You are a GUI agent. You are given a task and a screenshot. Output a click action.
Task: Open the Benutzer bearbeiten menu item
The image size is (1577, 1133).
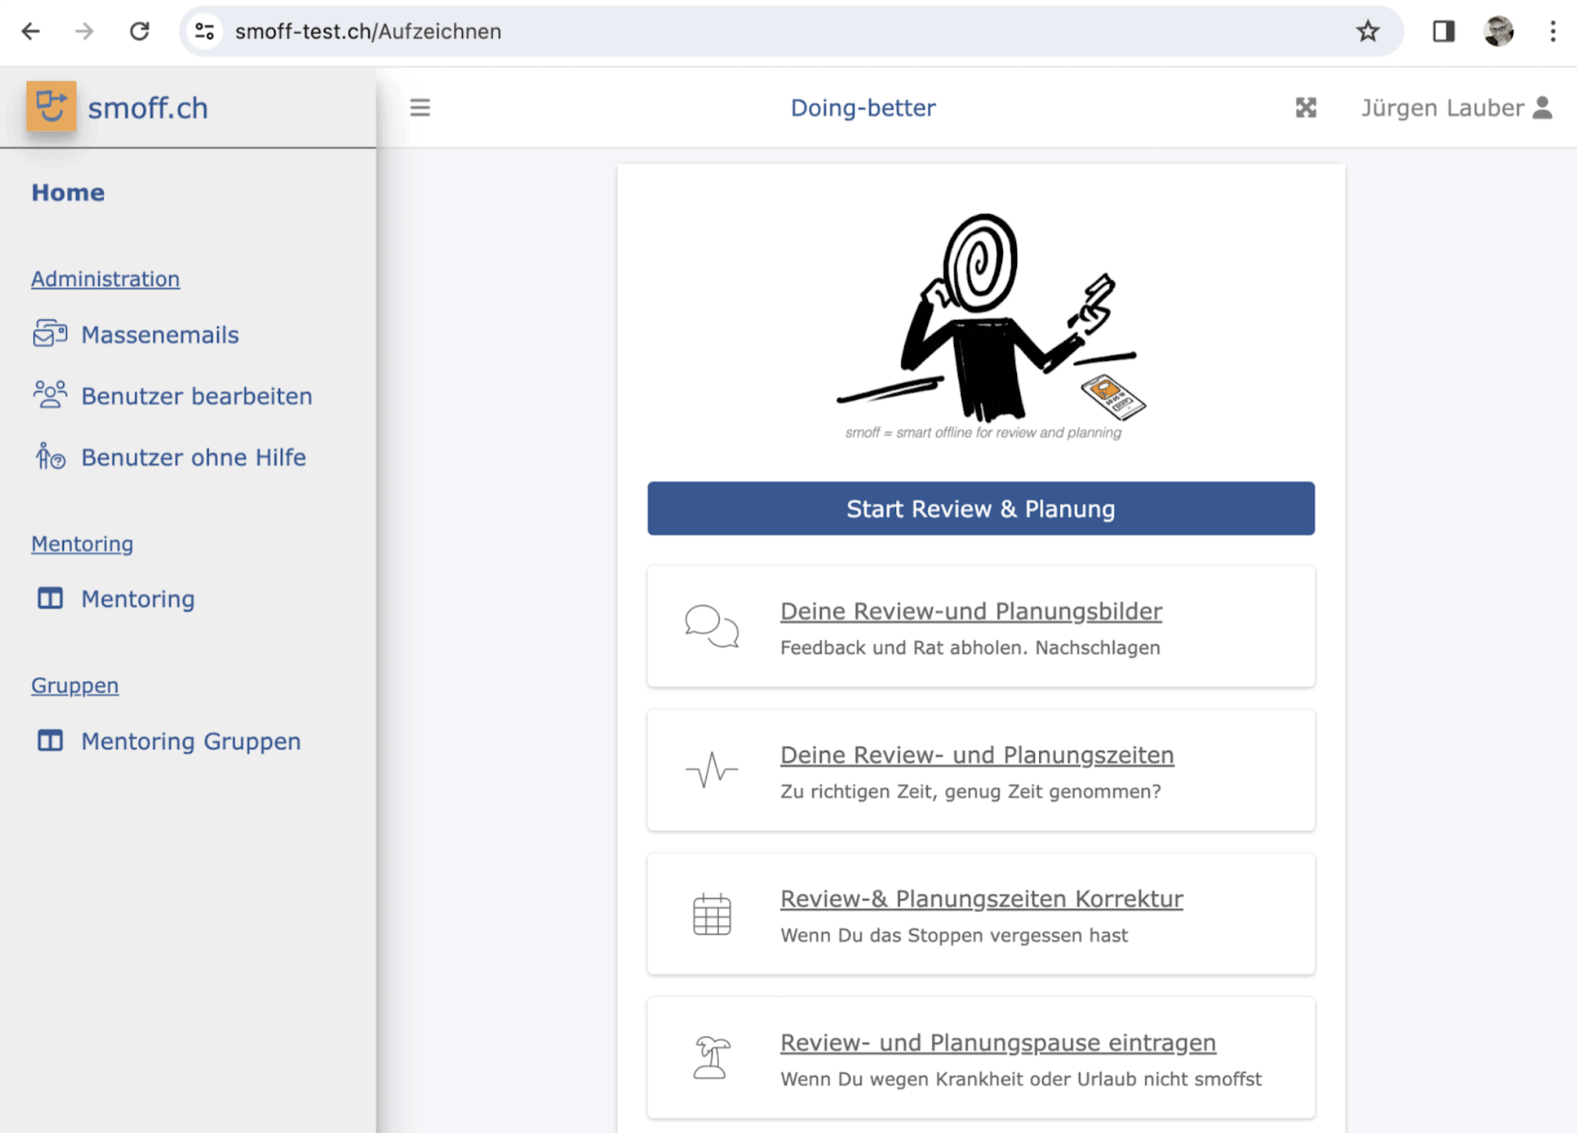click(x=173, y=395)
